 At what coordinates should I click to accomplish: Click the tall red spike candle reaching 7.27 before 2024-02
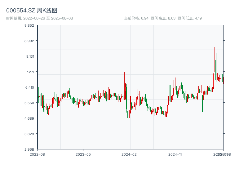[124, 86]
